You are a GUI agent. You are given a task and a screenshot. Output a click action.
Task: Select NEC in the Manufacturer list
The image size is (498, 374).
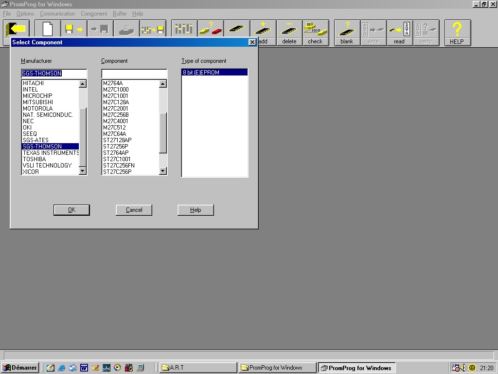click(x=50, y=121)
